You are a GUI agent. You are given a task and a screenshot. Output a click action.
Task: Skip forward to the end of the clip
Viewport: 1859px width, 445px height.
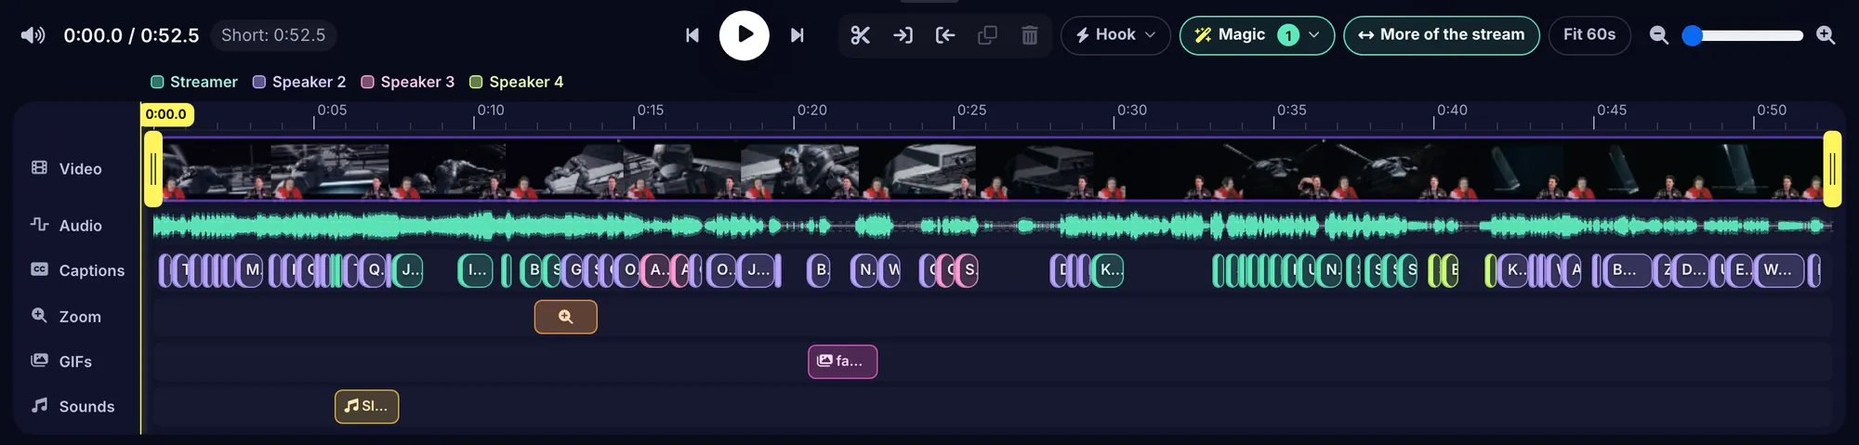[x=797, y=35]
